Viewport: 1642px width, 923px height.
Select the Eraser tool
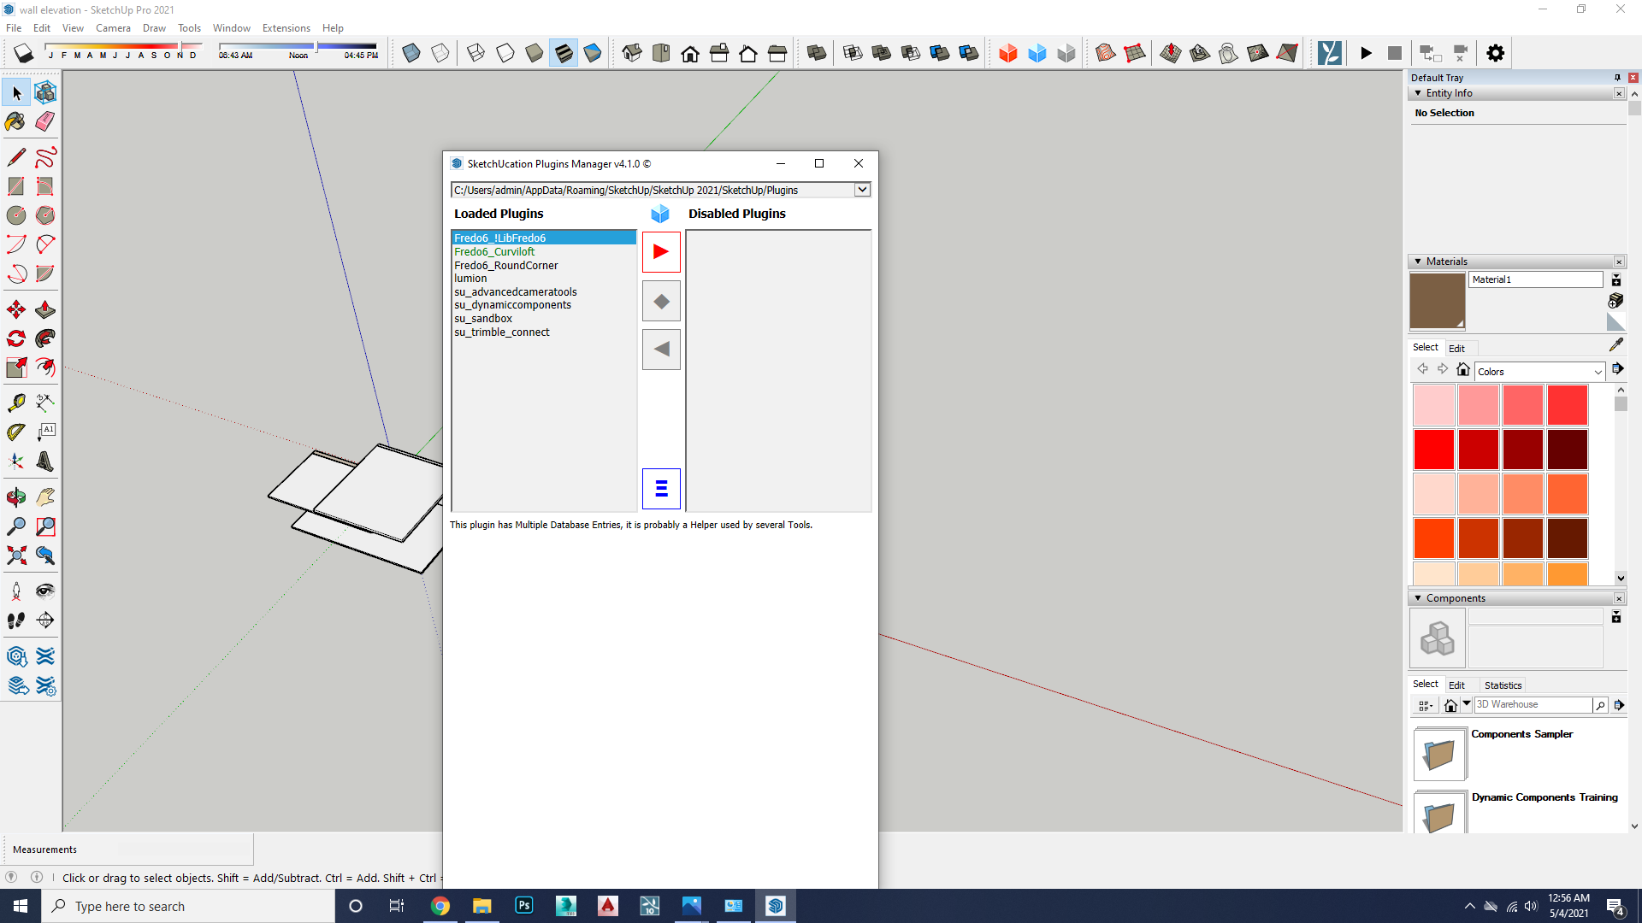coord(45,121)
